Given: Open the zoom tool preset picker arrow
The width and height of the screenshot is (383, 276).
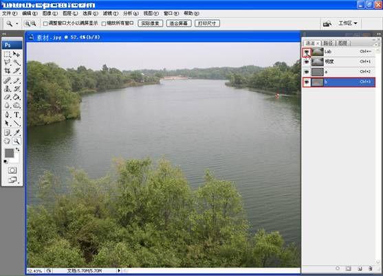Looking at the screenshot, I should pyautogui.click(x=17, y=23).
